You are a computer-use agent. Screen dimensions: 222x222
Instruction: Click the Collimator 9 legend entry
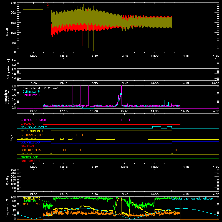(31, 95)
